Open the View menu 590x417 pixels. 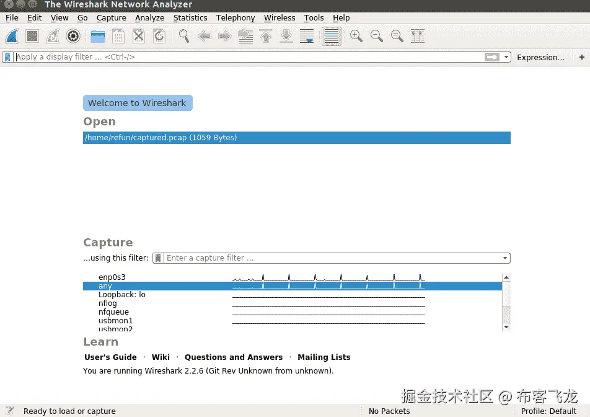pyautogui.click(x=59, y=18)
